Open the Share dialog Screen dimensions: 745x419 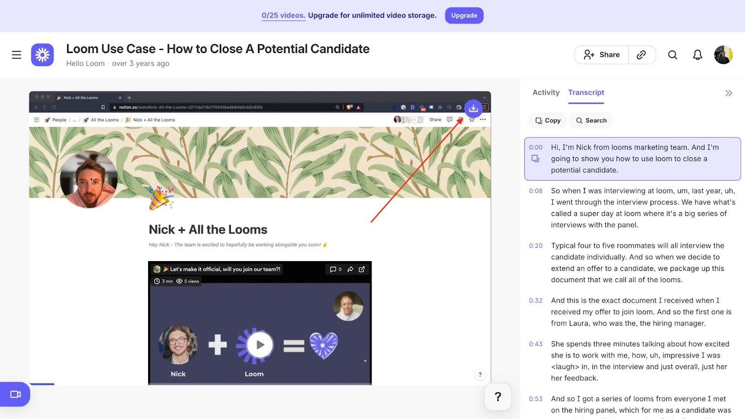pos(602,55)
